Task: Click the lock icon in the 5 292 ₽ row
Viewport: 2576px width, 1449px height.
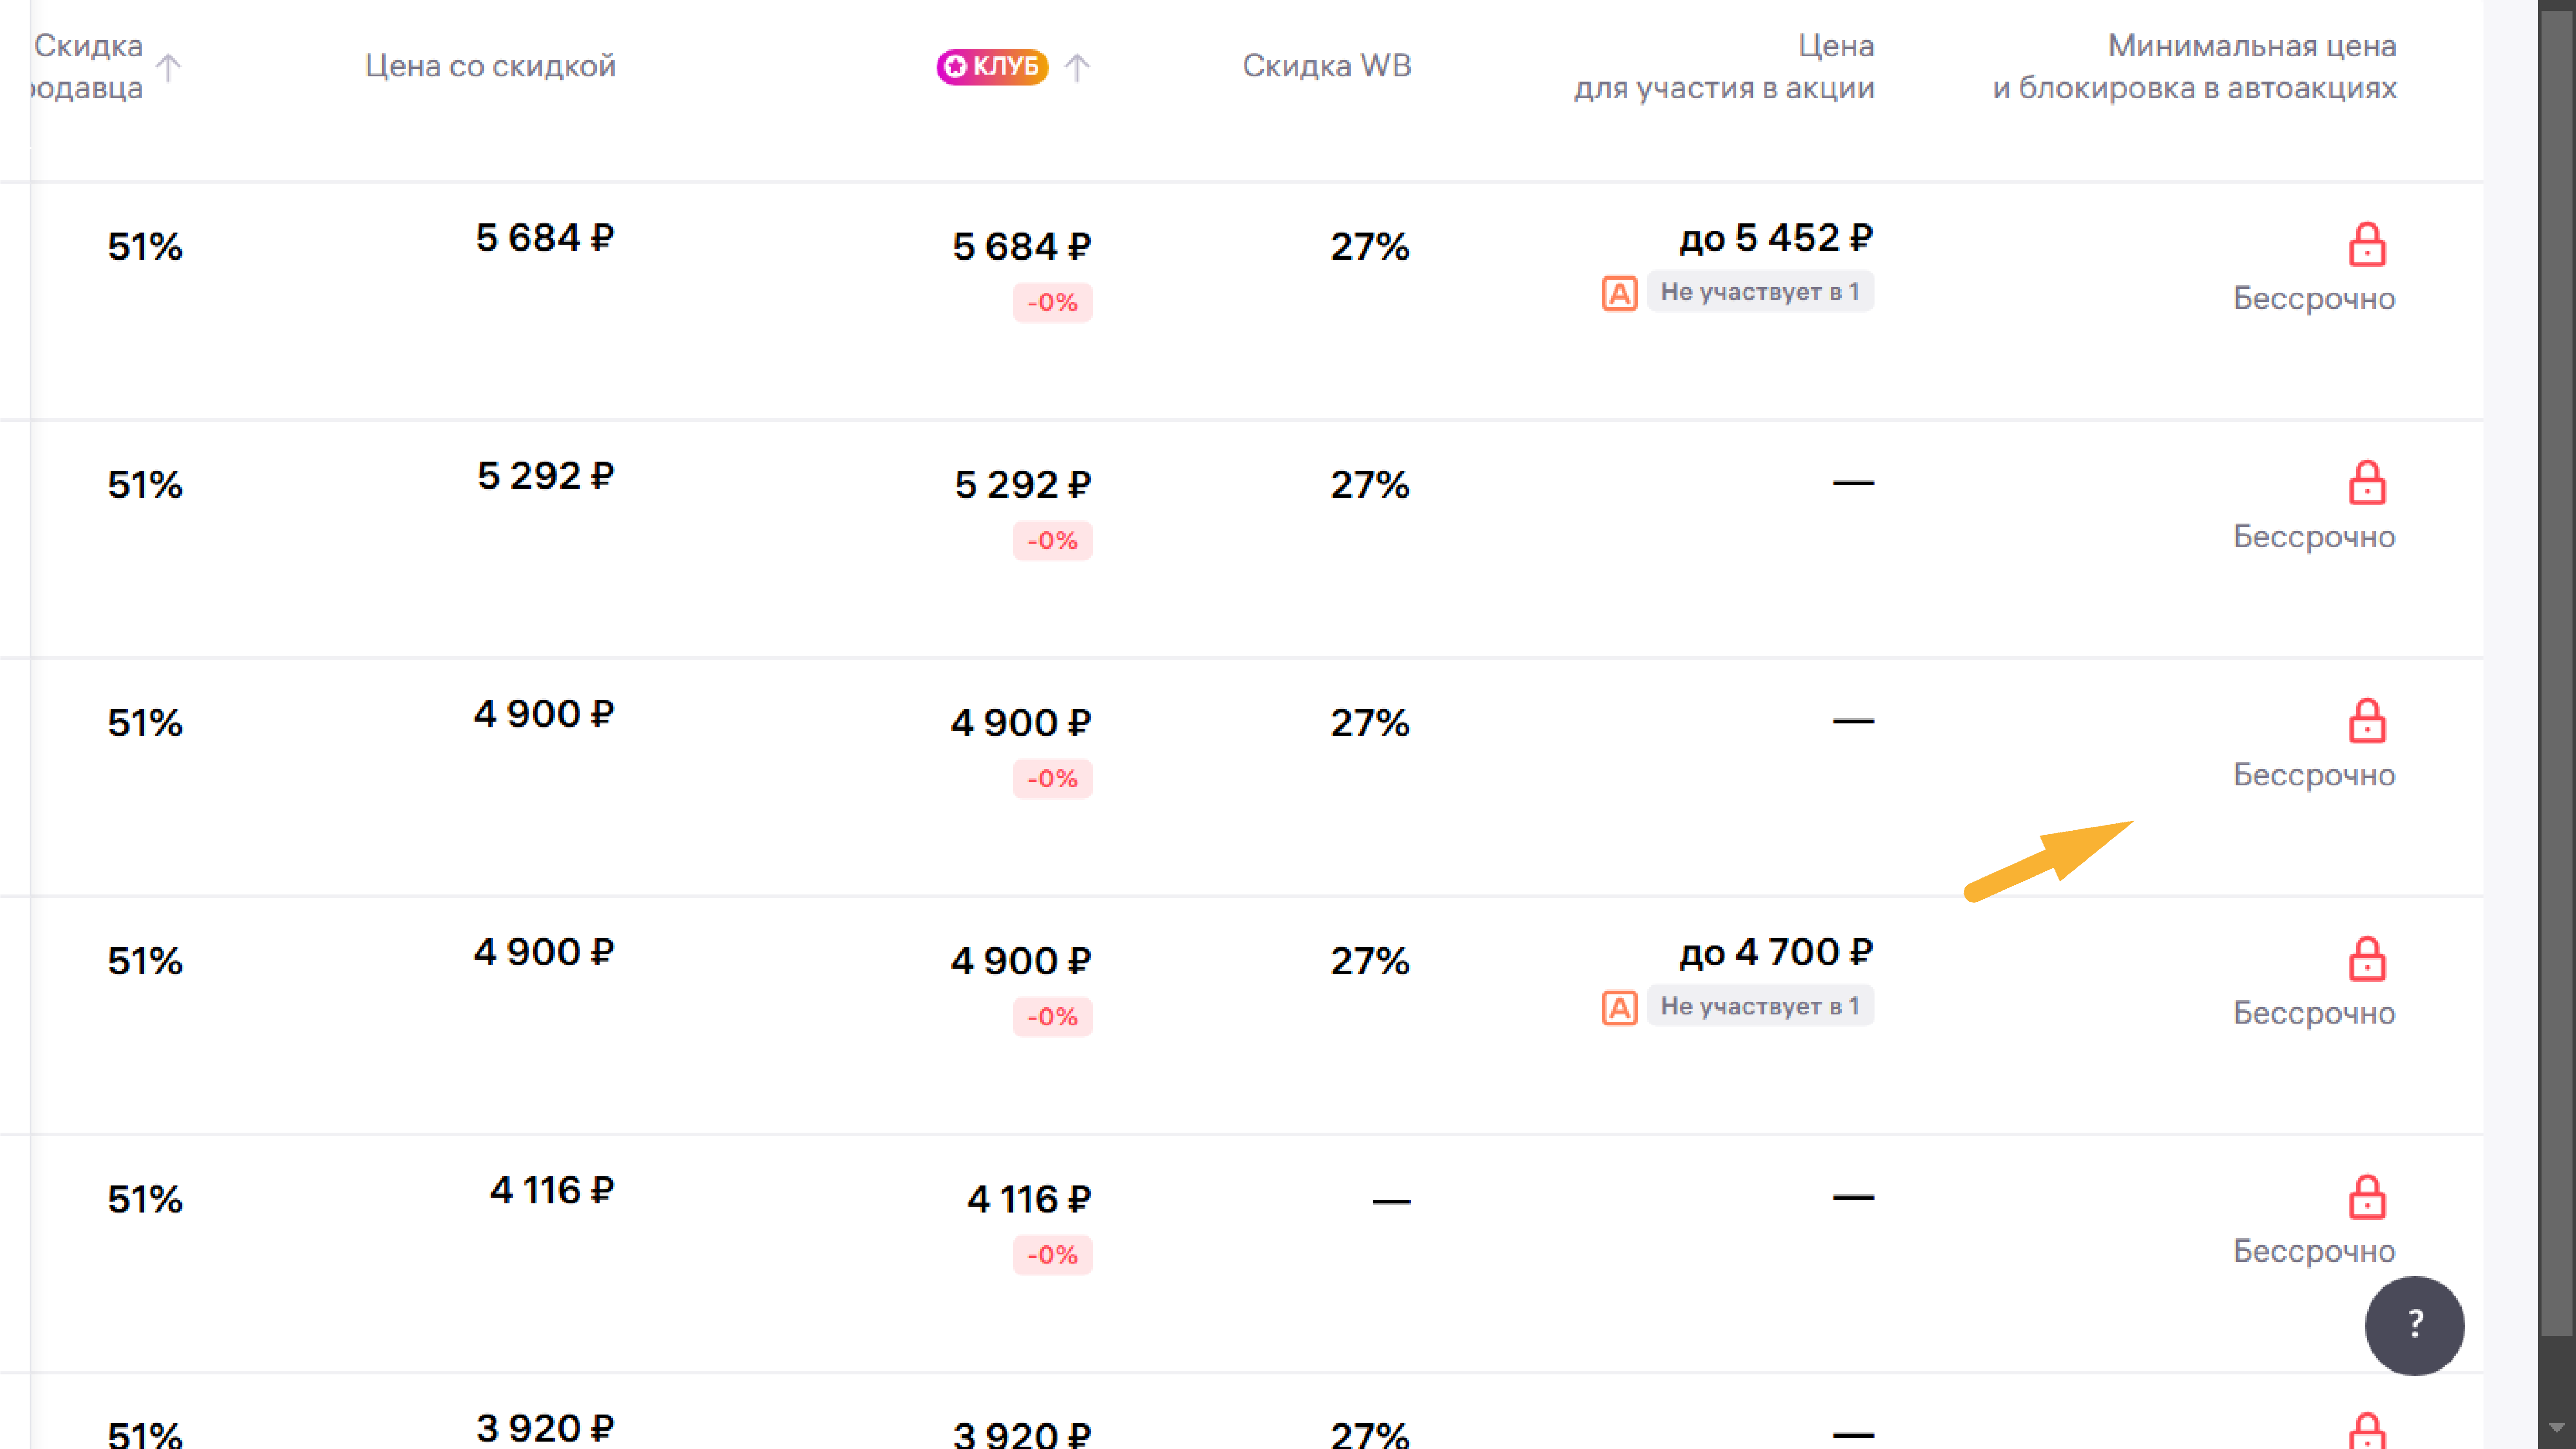Action: click(2366, 483)
